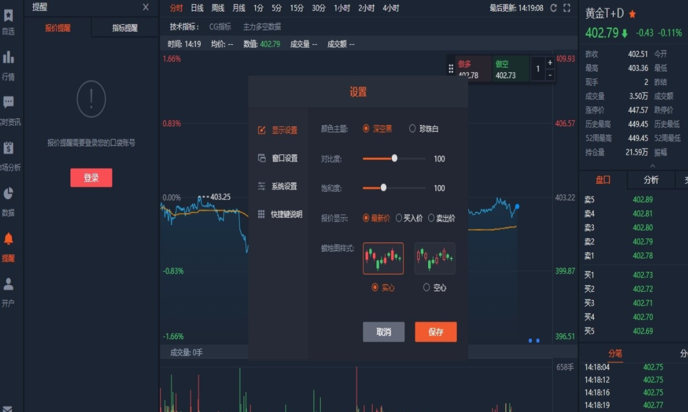Click the 快捷键说明 grid icon
Screen dimensions: 688x412
click(262, 214)
